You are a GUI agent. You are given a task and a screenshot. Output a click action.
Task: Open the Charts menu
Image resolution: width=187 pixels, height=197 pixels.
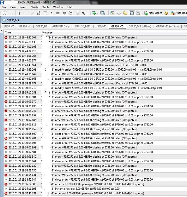34,7
